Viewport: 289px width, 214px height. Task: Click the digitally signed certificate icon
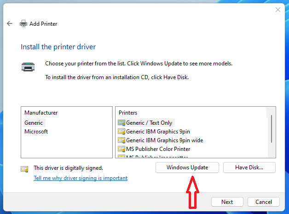coord(24,169)
